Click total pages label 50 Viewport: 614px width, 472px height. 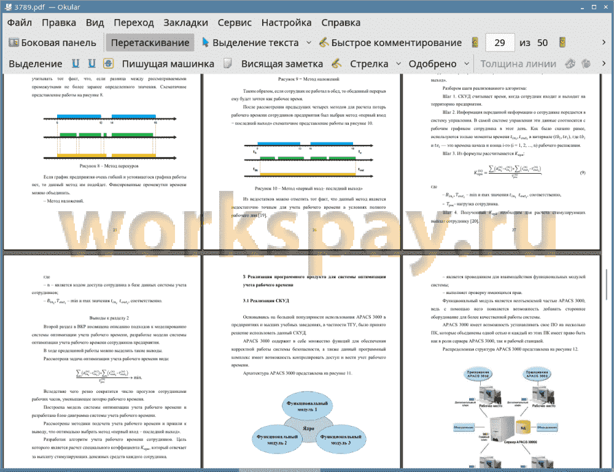[x=542, y=43]
